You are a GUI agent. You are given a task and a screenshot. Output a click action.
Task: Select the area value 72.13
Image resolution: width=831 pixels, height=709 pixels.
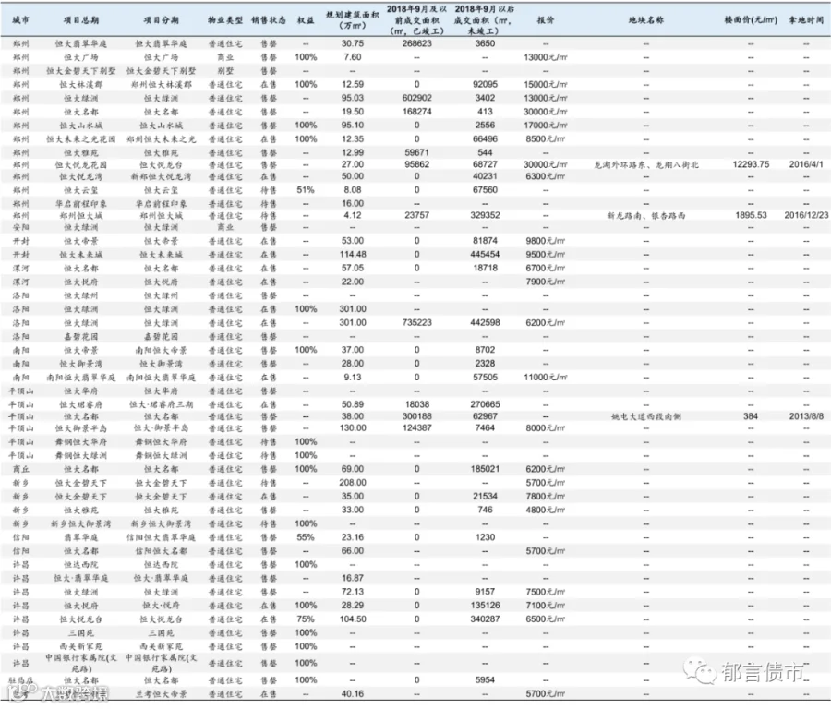[353, 592]
